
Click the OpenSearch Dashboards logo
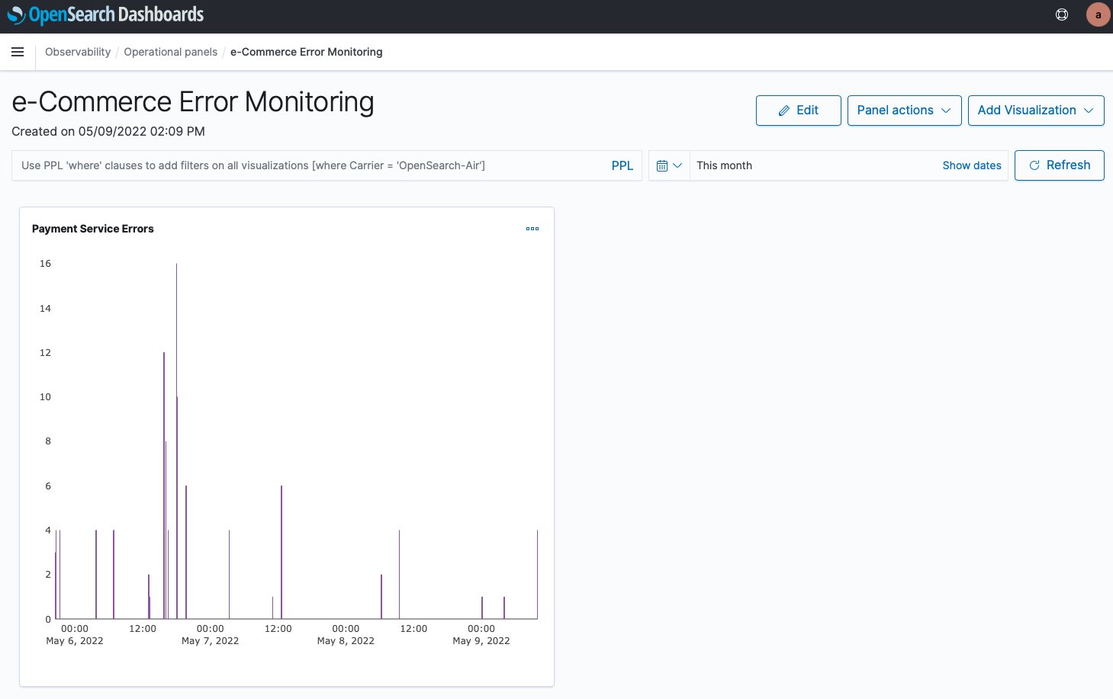(x=105, y=14)
